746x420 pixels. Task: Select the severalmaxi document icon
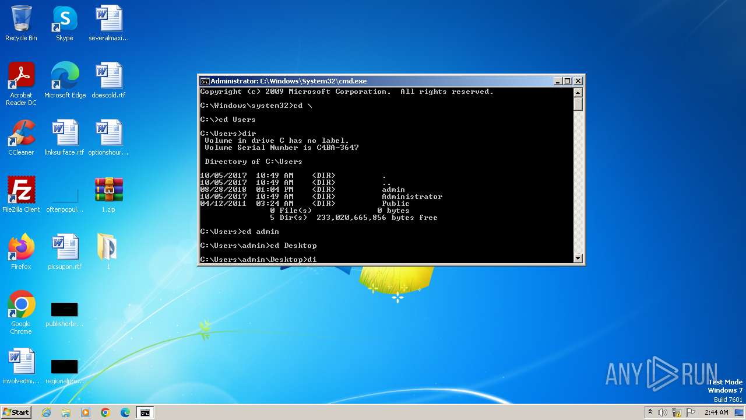pyautogui.click(x=108, y=23)
